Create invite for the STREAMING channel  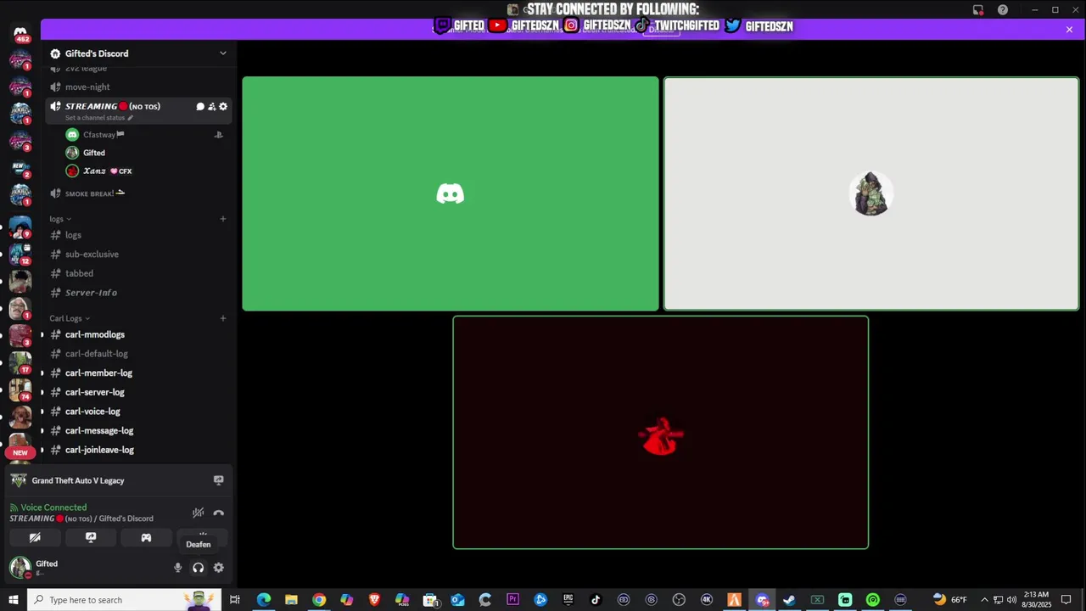click(211, 107)
